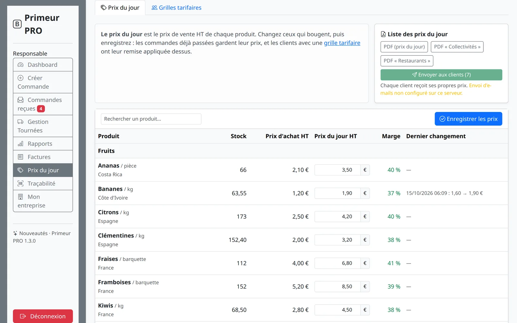The image size is (517, 323).
Task: Download PDF (prix du jour)
Action: 404,47
